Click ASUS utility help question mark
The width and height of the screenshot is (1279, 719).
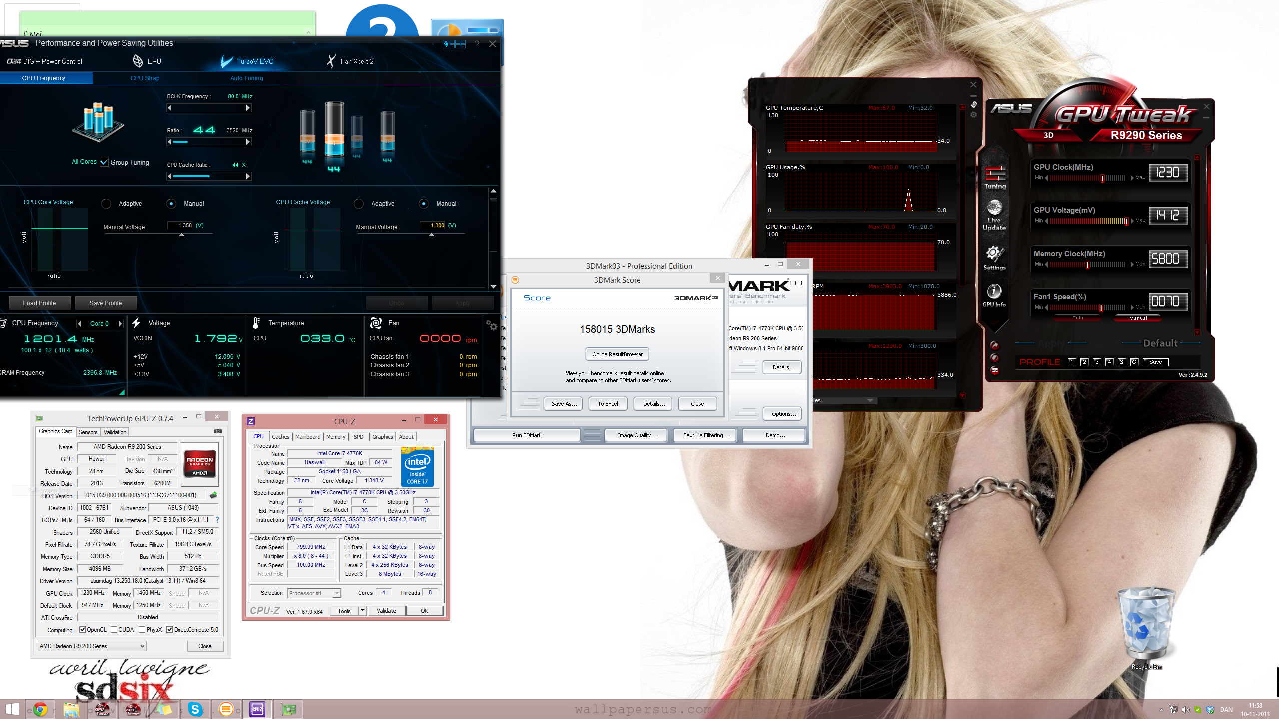tap(477, 44)
